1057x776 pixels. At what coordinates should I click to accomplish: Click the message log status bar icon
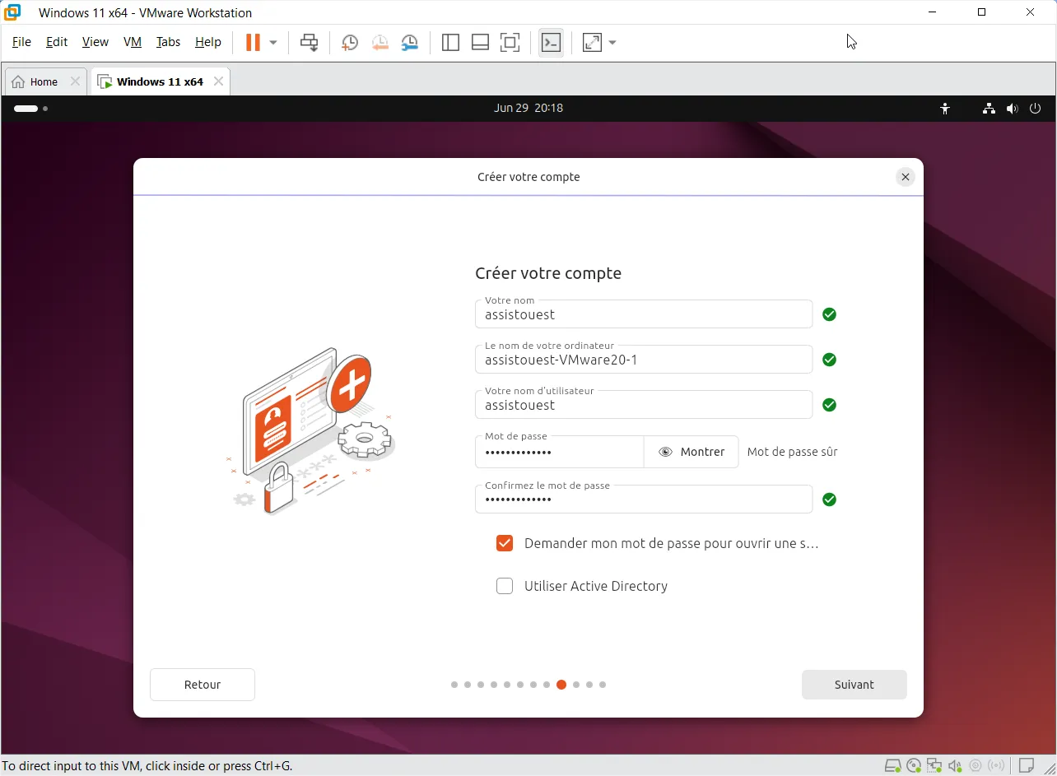point(1026,766)
